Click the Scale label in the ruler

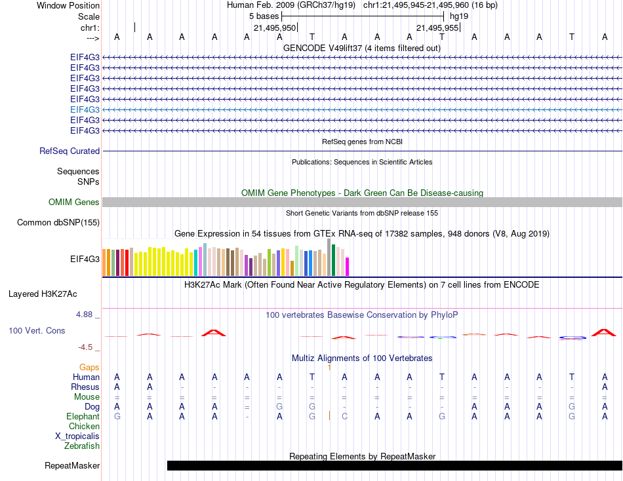click(x=89, y=16)
